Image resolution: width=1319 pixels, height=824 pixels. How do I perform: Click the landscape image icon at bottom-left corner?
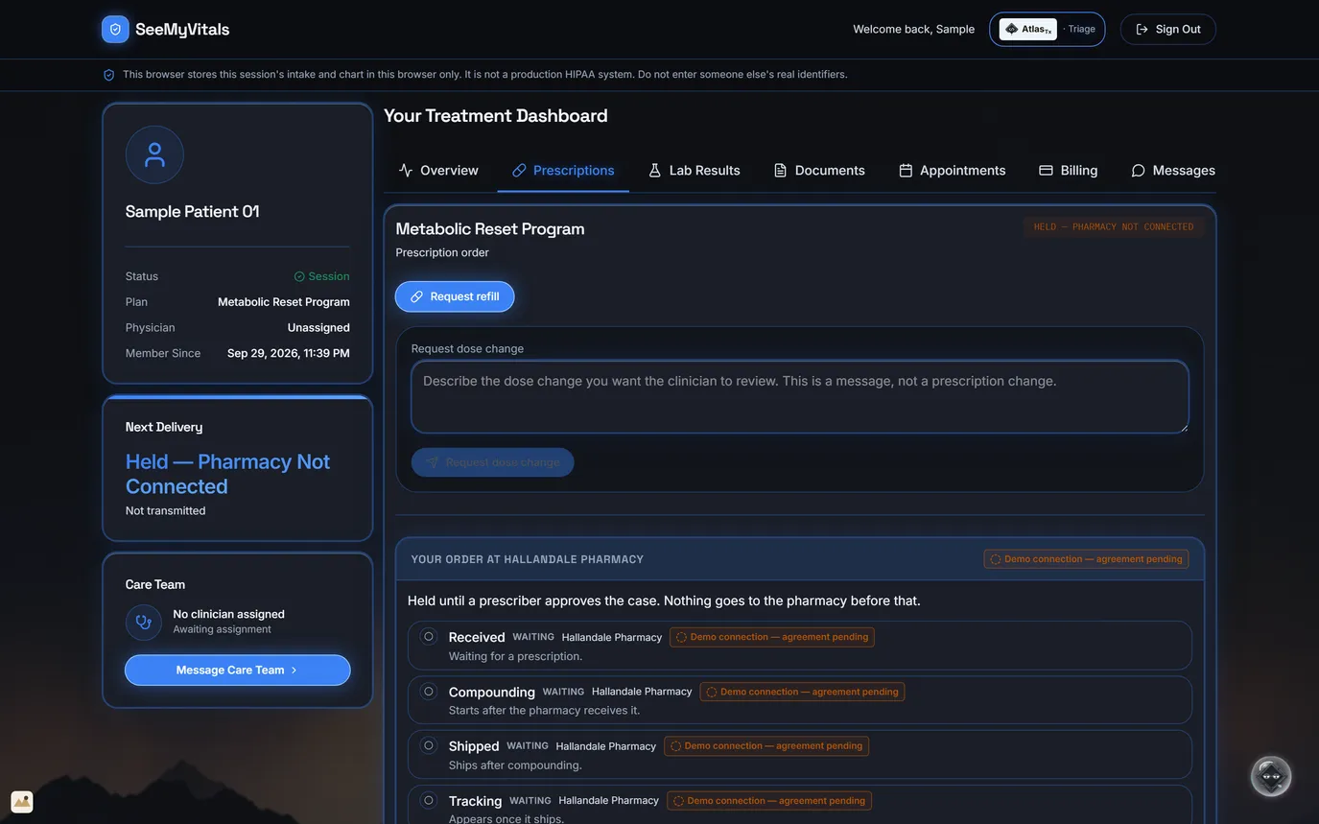[22, 802]
